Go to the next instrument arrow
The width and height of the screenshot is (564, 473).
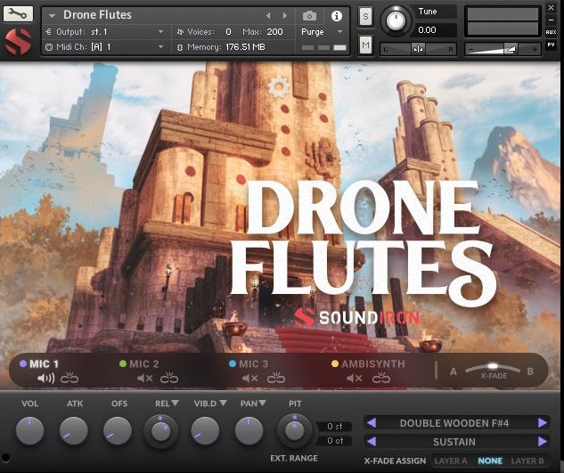pyautogui.click(x=285, y=16)
